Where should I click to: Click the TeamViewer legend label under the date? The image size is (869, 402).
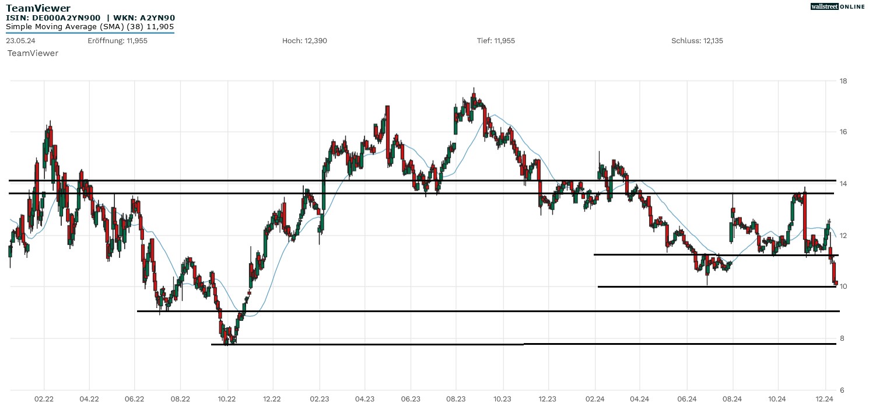coord(33,53)
